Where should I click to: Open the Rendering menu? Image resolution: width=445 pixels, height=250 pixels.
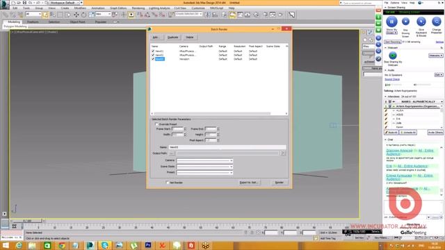pos(138,8)
